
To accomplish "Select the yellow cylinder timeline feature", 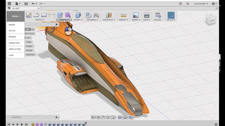I will point(33,124).
